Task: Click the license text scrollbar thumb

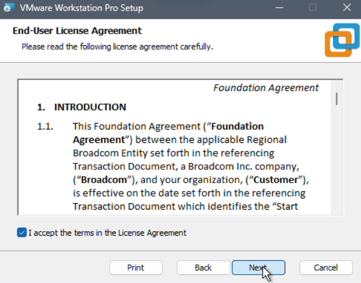Action: point(337,99)
